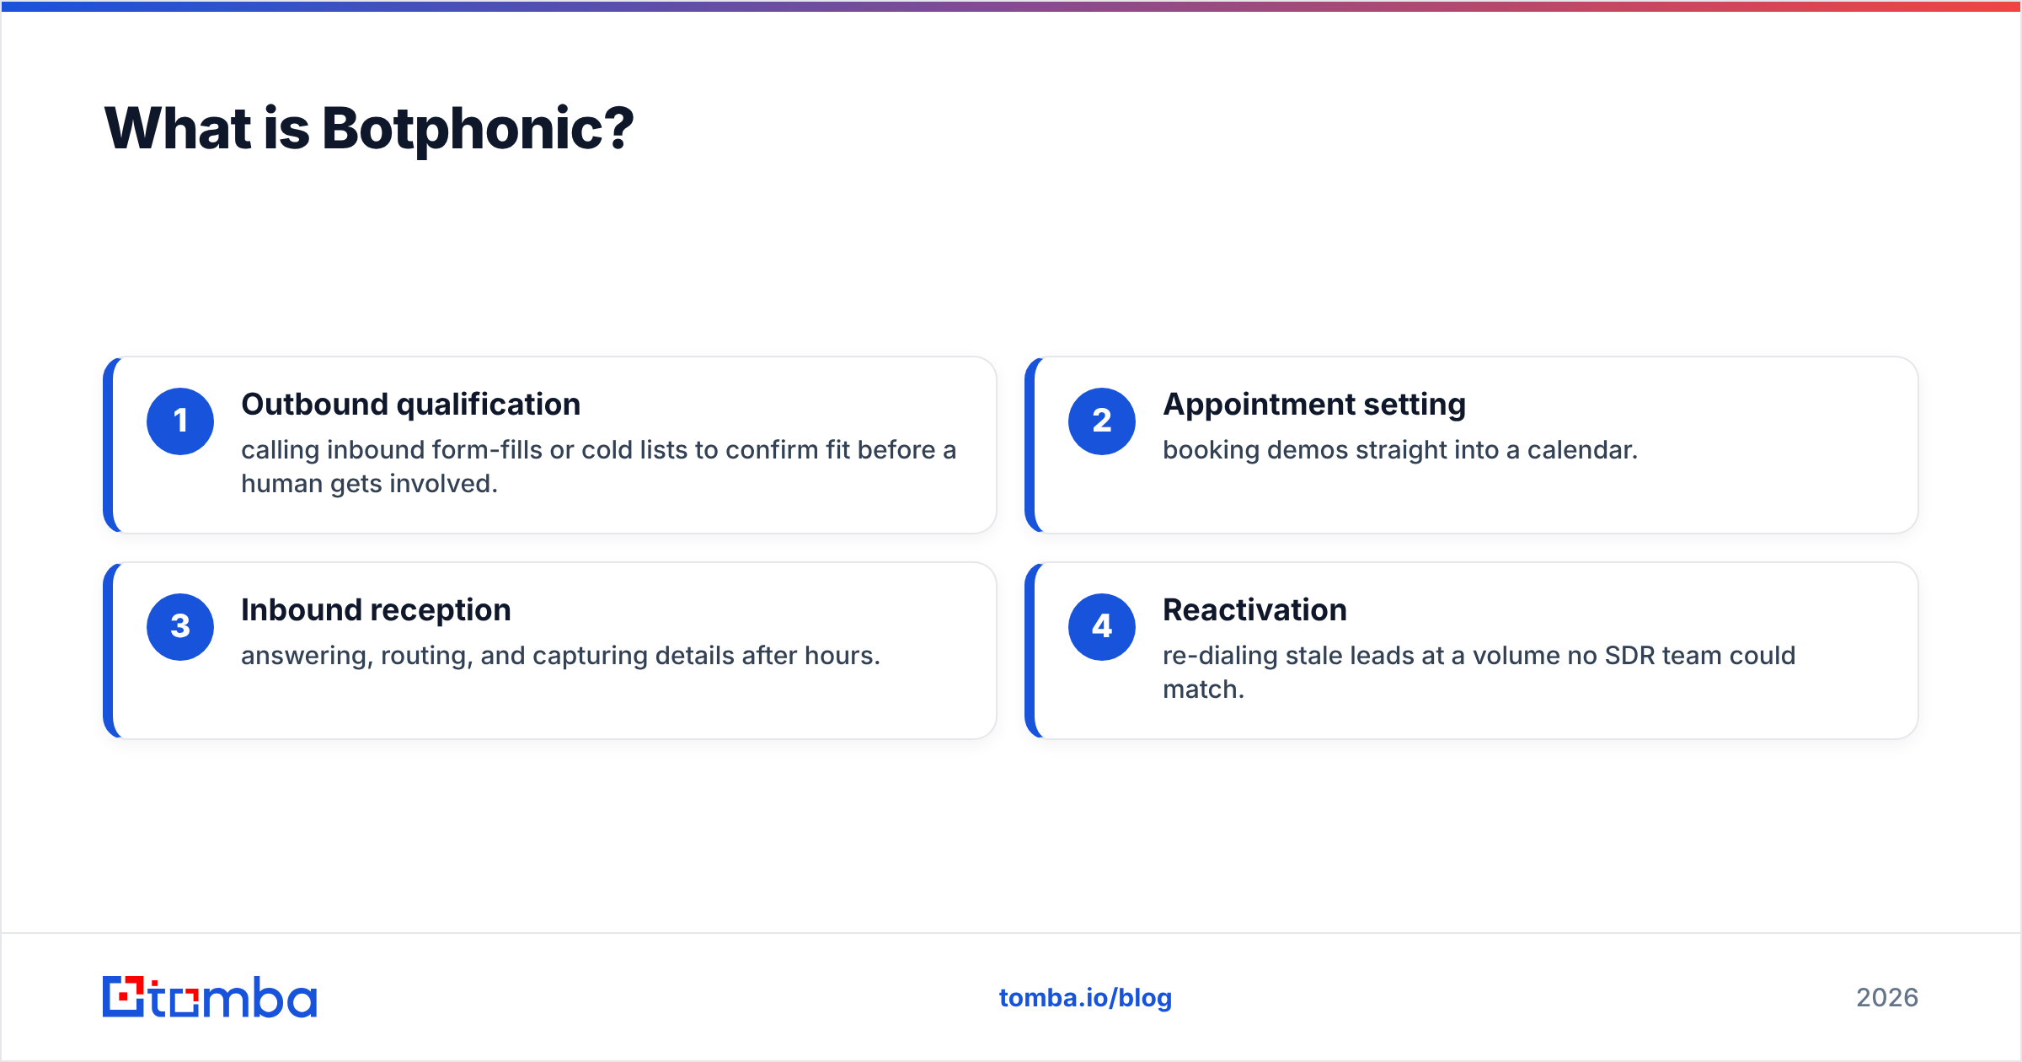The width and height of the screenshot is (2022, 1062).
Task: Click the tomba wordmark text
Action: click(233, 998)
